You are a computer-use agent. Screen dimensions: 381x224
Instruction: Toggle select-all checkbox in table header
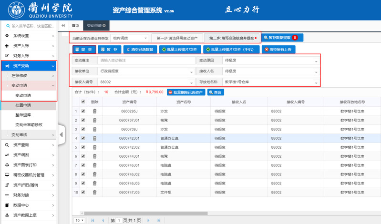point(83,102)
